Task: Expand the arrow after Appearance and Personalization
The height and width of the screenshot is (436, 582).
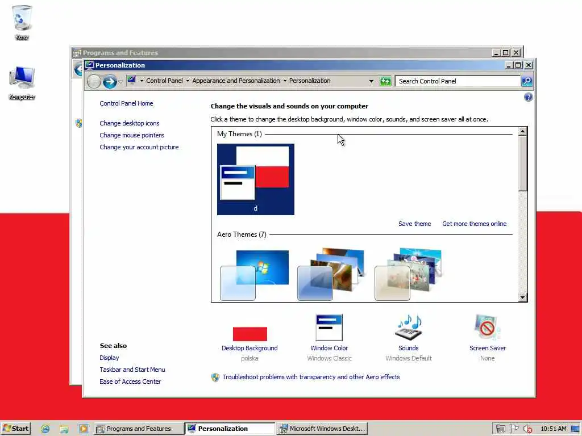Action: pyautogui.click(x=285, y=81)
